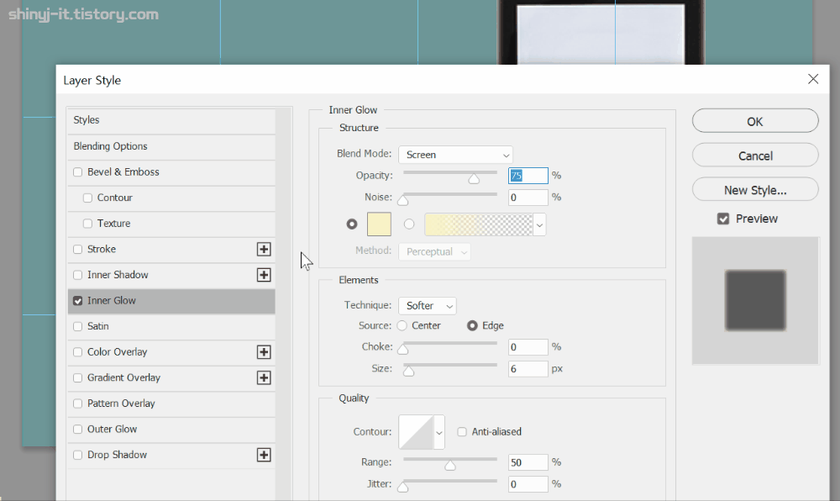This screenshot has height=501, width=840.
Task: Select the Satin row label
Action: [x=98, y=326]
